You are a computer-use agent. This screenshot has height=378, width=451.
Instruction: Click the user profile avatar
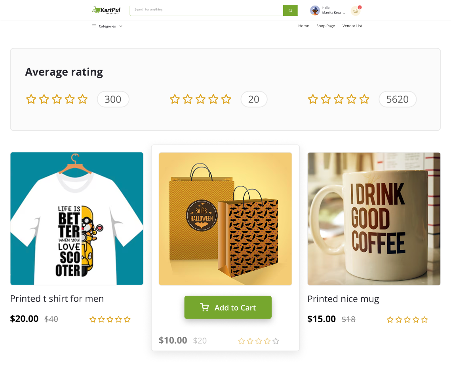point(315,11)
